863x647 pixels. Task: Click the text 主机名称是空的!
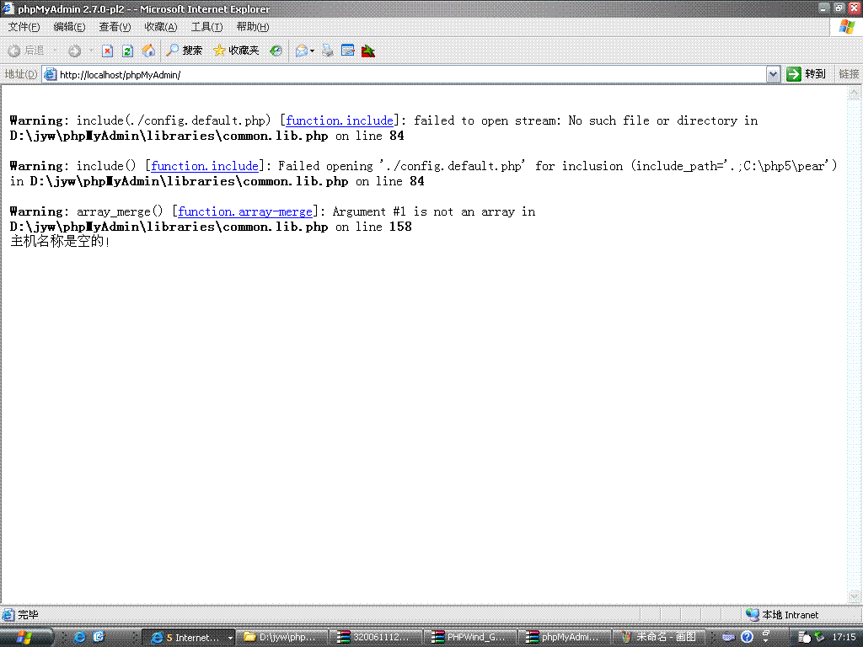pyautogui.click(x=60, y=242)
